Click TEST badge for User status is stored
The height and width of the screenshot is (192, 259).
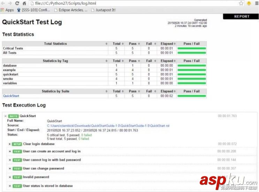pos(17,186)
